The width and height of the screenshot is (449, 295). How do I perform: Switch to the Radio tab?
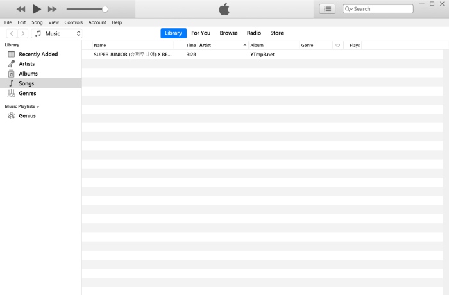[x=254, y=33]
